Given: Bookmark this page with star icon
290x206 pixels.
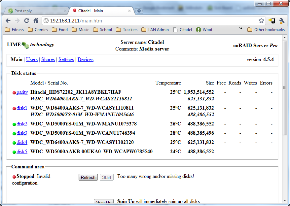Looking at the screenshot, I should tap(261, 20).
